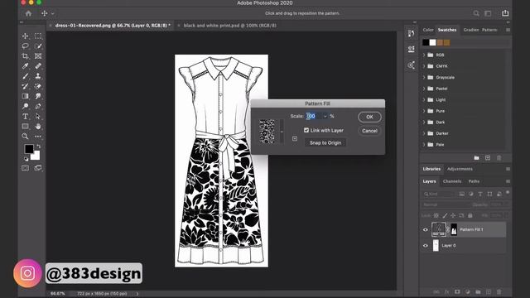Expand the RGB swatch group
Image resolution: width=530 pixels, height=298 pixels.
(x=424, y=55)
